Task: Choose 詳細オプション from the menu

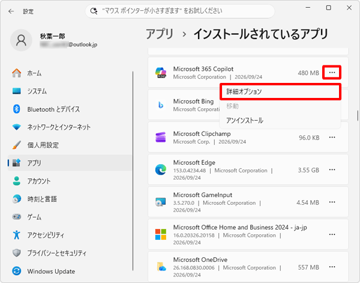Action: [x=280, y=92]
